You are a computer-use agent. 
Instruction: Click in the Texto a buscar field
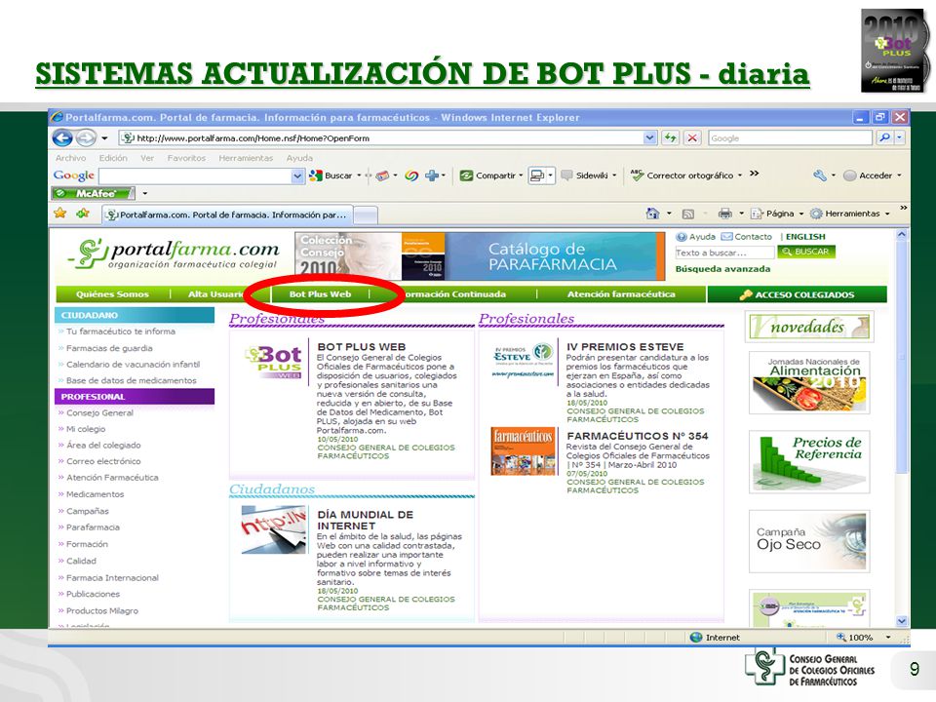pyautogui.click(x=724, y=253)
